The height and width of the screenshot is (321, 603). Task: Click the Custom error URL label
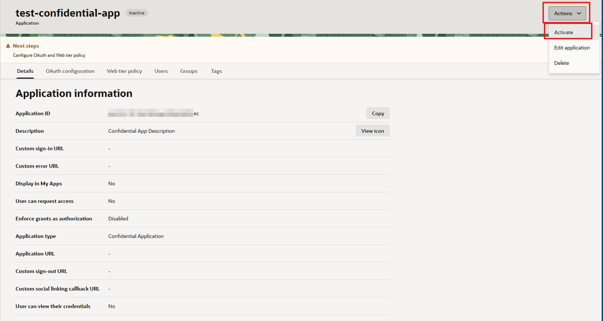click(37, 166)
